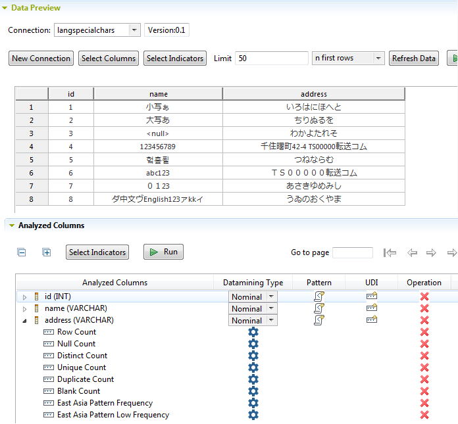Image resolution: width=458 pixels, height=424 pixels.
Task: Open settings gear for East Asia Pattern Frequency
Action: click(253, 403)
